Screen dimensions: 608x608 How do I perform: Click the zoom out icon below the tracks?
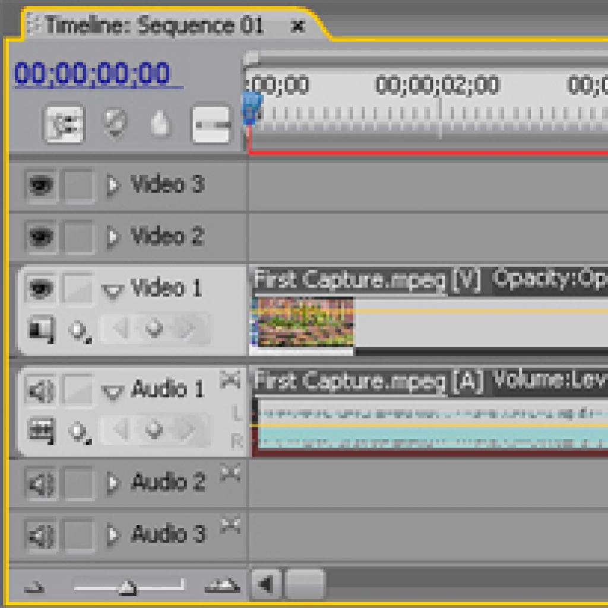coord(34,588)
